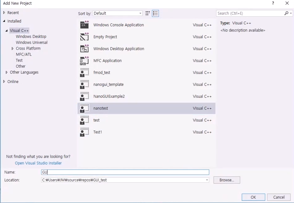Click the test template icon
The height and width of the screenshot is (203, 294).
[x=84, y=120]
